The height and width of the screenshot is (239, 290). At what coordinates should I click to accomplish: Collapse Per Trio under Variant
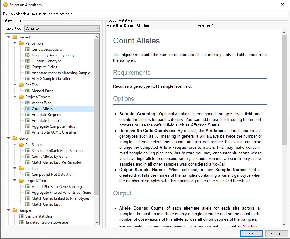[x=15, y=85]
